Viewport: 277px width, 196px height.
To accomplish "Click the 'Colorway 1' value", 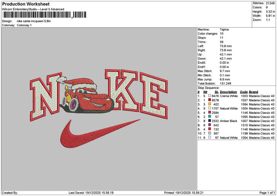I will point(24,25).
